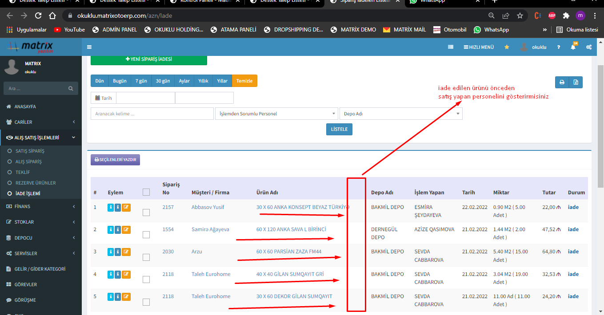This screenshot has height=315, width=604.
Task: Select the 30 gün date filter tab
Action: 163,81
